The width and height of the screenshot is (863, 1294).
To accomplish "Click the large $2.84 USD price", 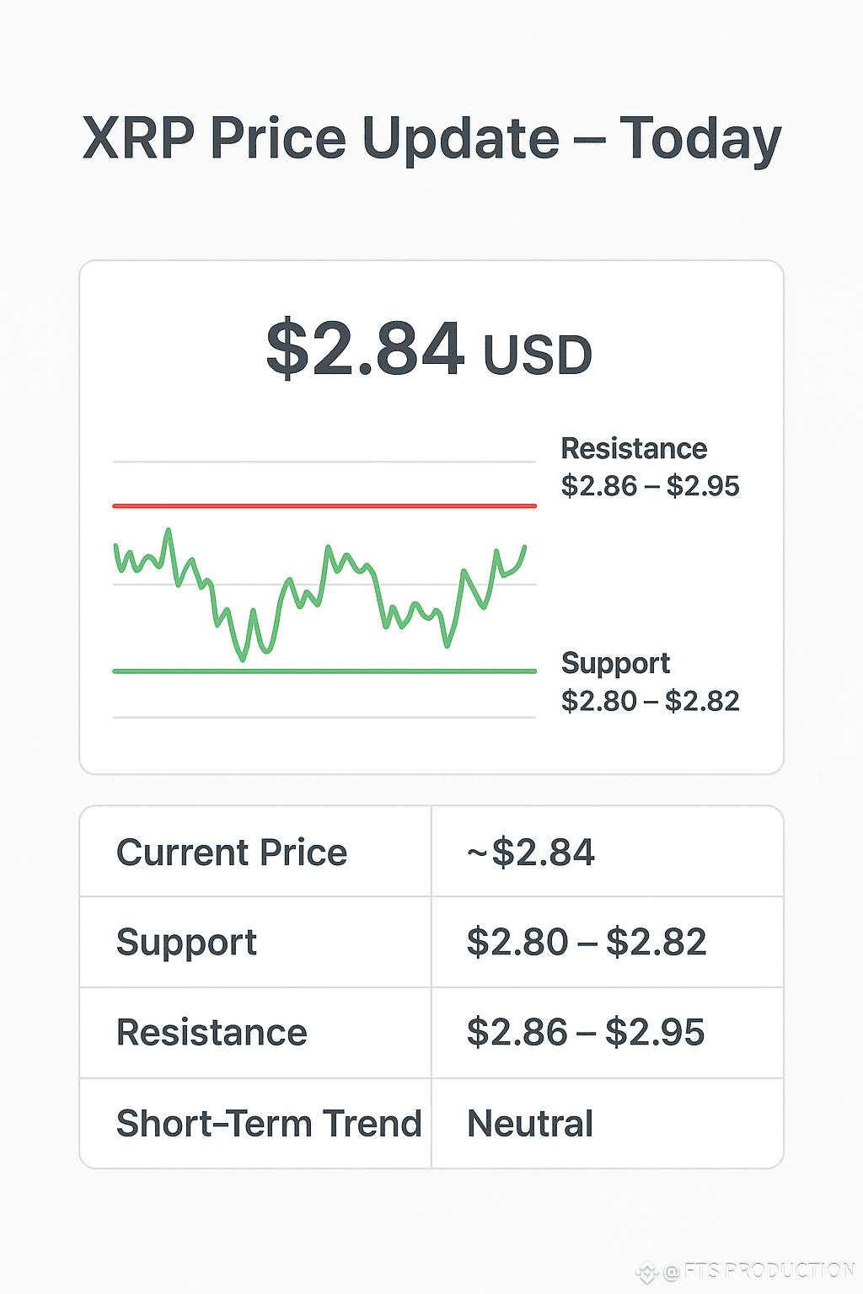I will click(x=429, y=350).
